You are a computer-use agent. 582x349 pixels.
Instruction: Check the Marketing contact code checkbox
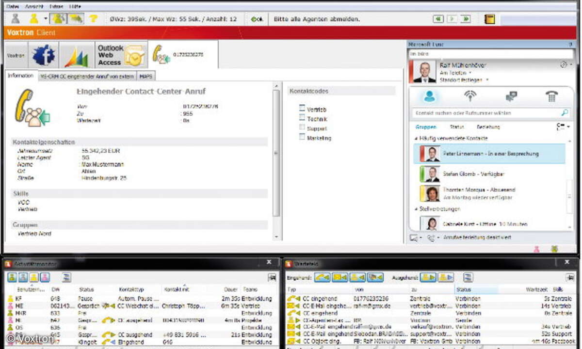click(302, 137)
